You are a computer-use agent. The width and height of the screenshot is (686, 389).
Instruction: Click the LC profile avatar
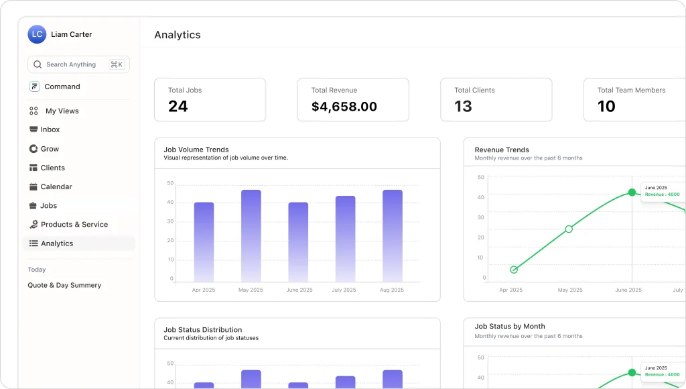36,34
